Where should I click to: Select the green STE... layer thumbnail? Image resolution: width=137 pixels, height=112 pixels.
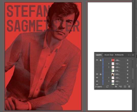click(113, 71)
